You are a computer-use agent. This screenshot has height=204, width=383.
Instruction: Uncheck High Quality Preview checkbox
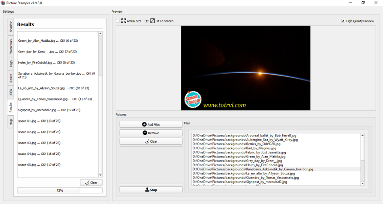click(x=343, y=21)
